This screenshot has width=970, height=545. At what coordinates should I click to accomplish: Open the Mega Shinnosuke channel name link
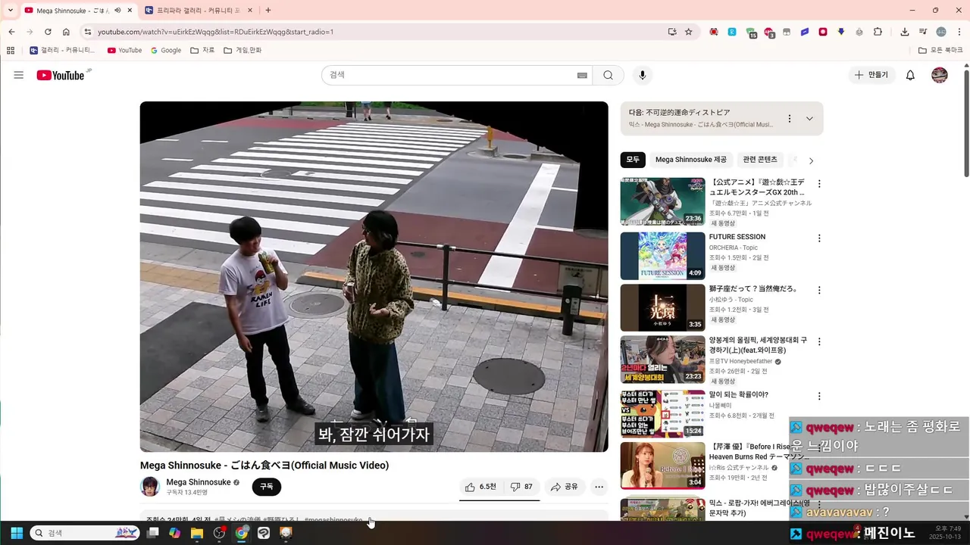click(199, 482)
